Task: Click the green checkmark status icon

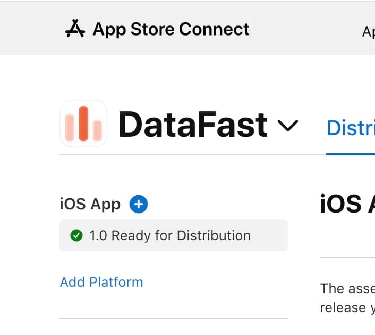Action: (x=76, y=235)
